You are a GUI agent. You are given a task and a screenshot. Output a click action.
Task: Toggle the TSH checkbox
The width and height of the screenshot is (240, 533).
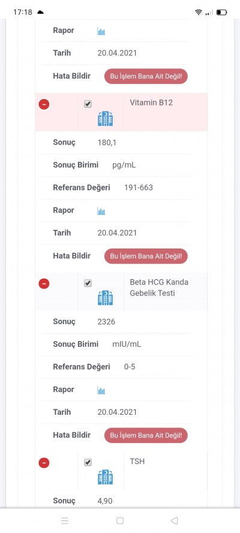point(88,462)
